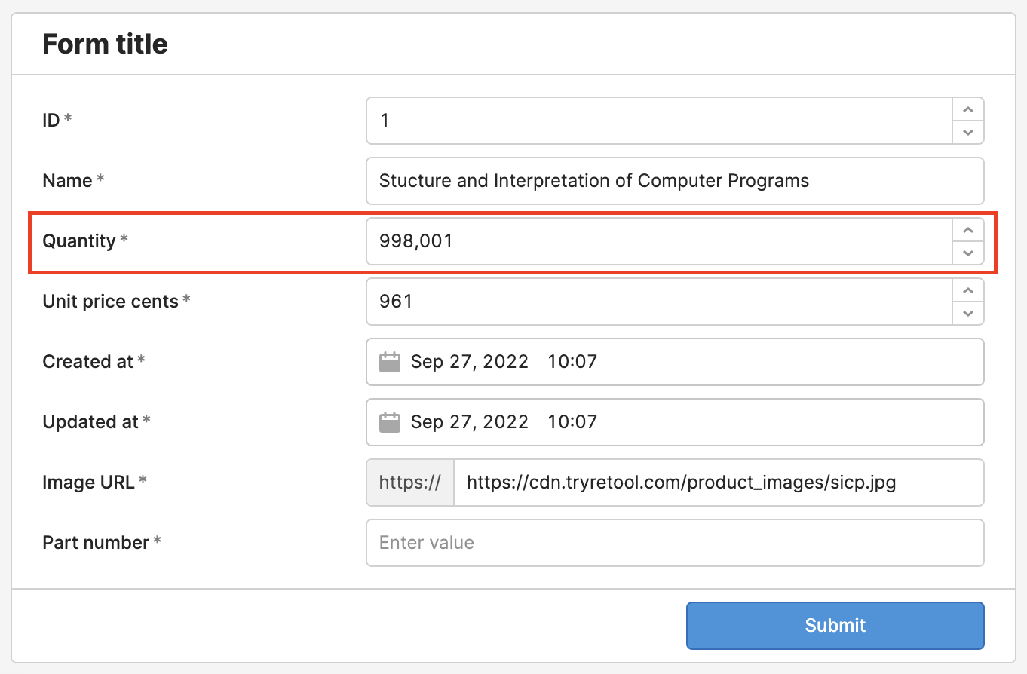The height and width of the screenshot is (674, 1027).
Task: Click the https:// prefix box
Action: click(x=410, y=483)
